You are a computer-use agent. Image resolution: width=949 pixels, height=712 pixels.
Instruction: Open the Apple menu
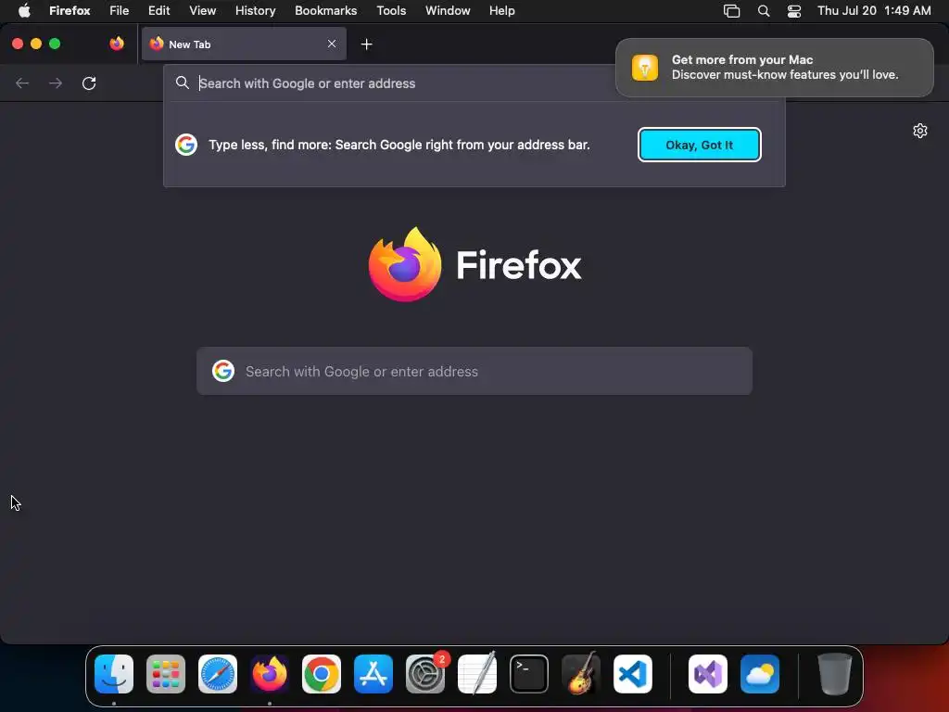tap(24, 10)
